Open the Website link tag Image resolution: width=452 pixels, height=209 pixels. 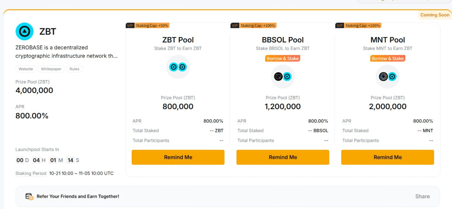26,69
